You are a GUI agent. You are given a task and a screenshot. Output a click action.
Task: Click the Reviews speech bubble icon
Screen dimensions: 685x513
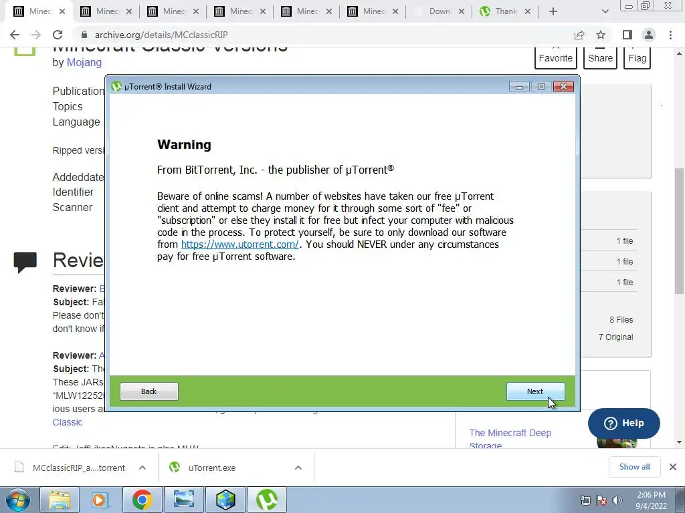[25, 262]
